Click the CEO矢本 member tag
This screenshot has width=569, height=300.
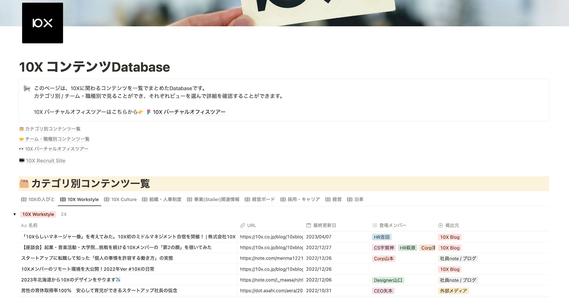pyautogui.click(x=383, y=291)
